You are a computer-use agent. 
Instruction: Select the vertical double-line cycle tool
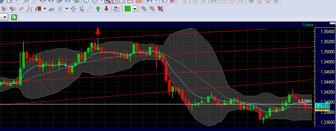pyautogui.click(x=60, y=9)
